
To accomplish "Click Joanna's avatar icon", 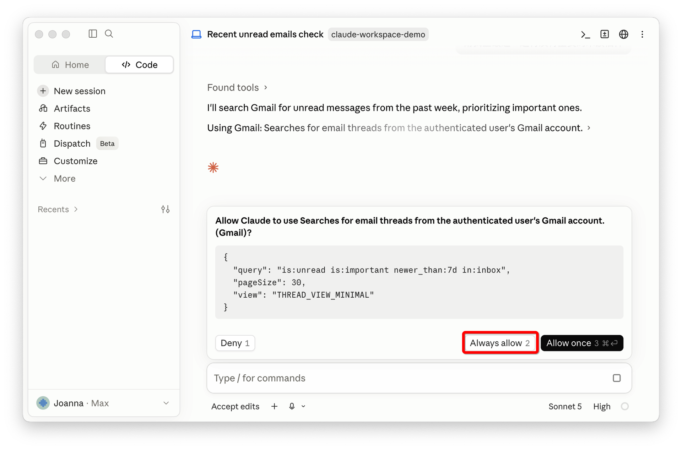I will (43, 403).
